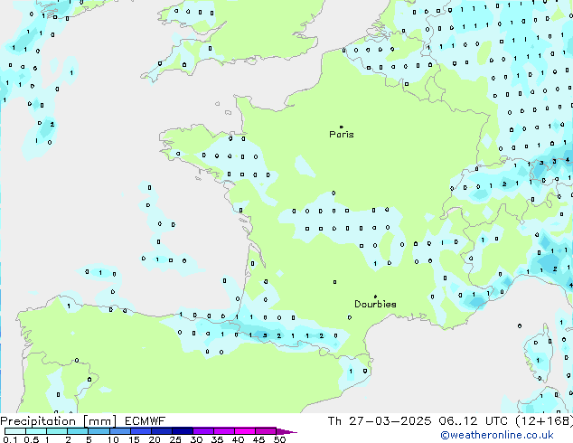The image size is (573, 443).
Task: Click the forecast date 'Th 27-03-2025'
Action: tap(380, 421)
